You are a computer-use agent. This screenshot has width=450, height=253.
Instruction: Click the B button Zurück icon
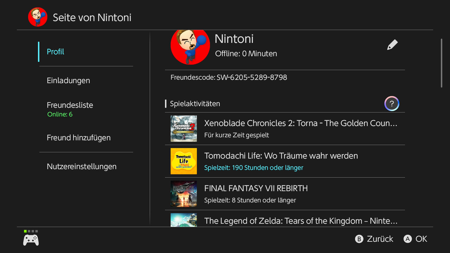[x=359, y=239]
